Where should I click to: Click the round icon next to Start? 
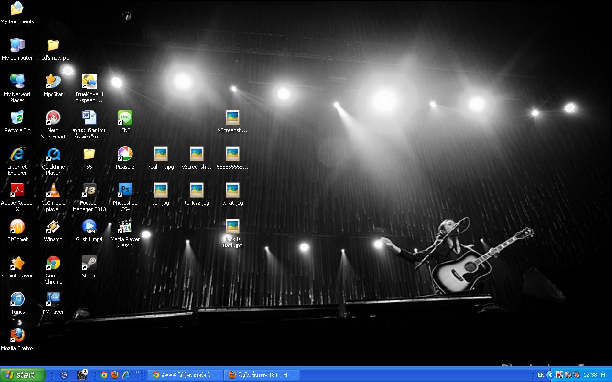click(64, 375)
